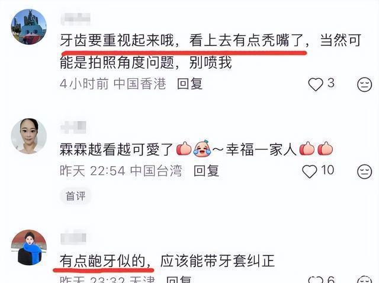Like the Hong Kong teeth comment

[x=316, y=84]
